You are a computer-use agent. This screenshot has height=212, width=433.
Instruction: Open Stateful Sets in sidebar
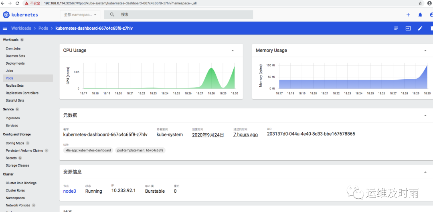point(15,101)
